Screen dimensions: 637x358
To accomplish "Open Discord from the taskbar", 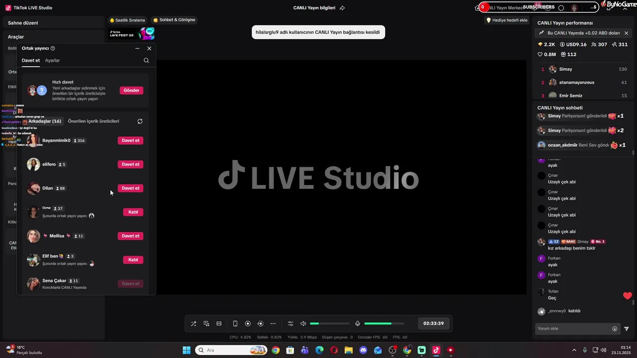I will point(363,350).
